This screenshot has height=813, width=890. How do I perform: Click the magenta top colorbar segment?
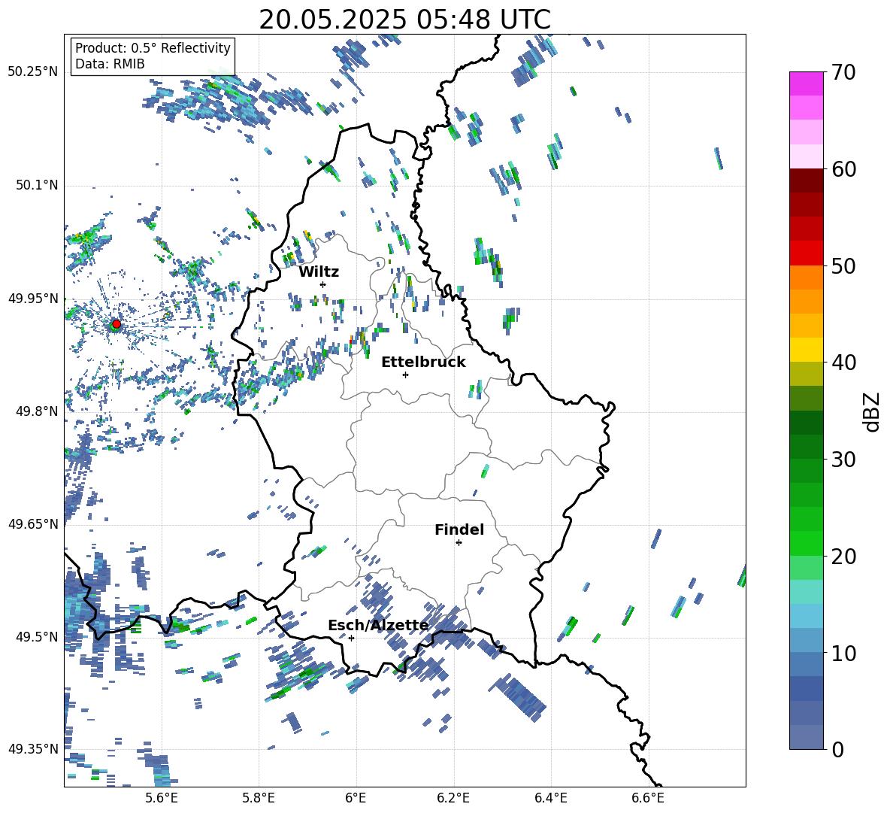pyautogui.click(x=807, y=83)
